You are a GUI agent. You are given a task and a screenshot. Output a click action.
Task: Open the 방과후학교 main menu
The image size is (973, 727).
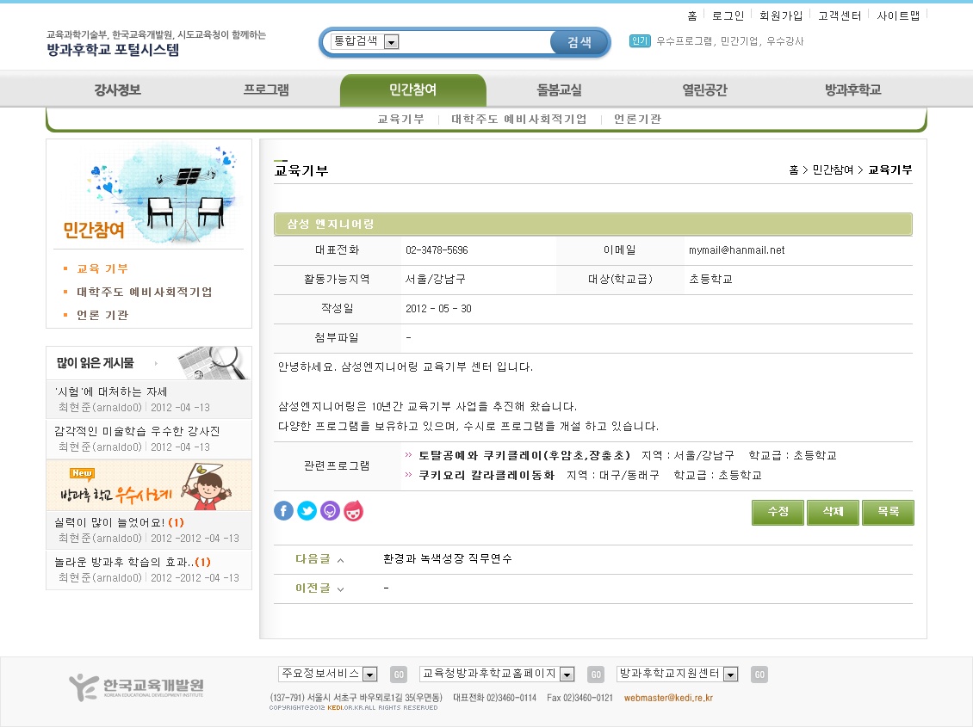852,89
